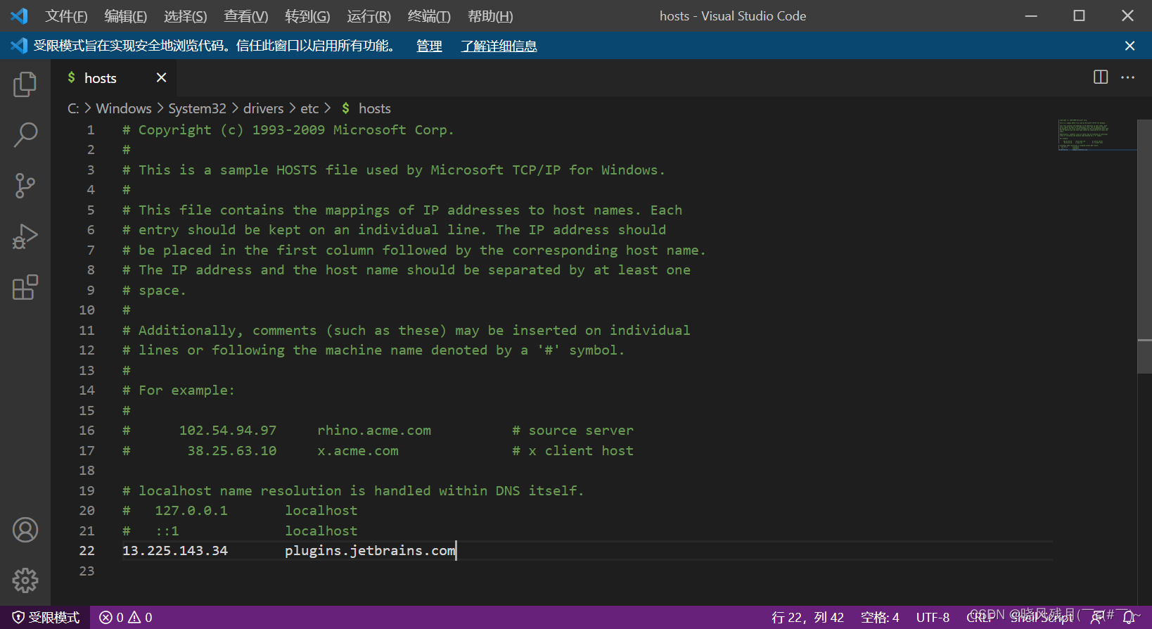Minimize the VS Code window
The image size is (1152, 629).
tap(1031, 15)
